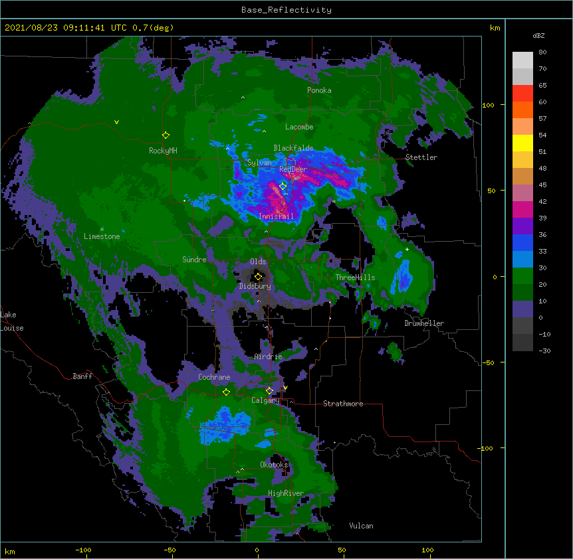Screen dimensions: 573x559
Task: Click the Sylvan label
Action: (x=259, y=163)
